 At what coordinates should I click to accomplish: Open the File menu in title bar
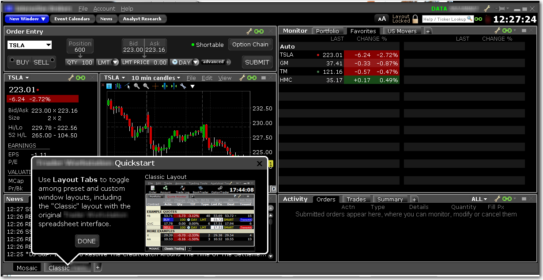pyautogui.click(x=83, y=8)
